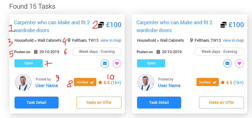Open Task Detail on the second card
Viewport: 252px width, 118px height.
tap(159, 102)
